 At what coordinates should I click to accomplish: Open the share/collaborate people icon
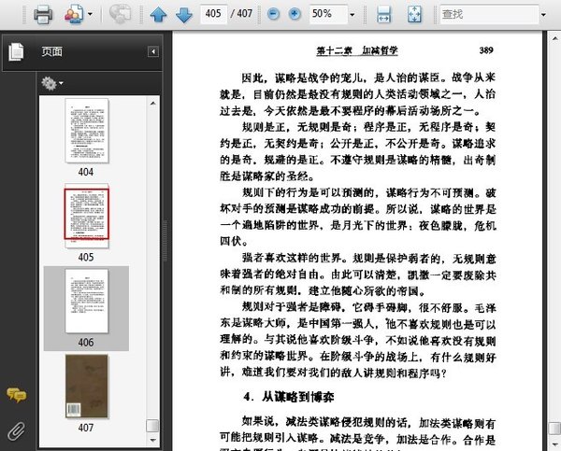coord(74,14)
